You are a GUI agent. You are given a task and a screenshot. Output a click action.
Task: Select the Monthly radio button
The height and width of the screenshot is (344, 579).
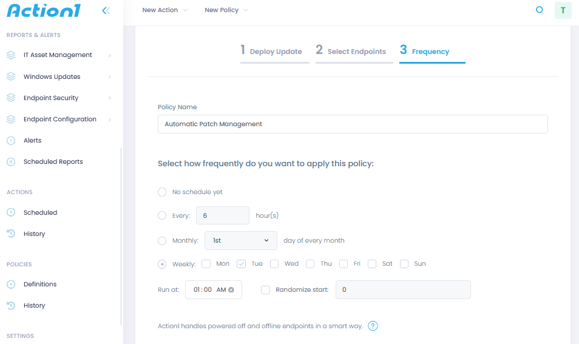[x=162, y=241]
